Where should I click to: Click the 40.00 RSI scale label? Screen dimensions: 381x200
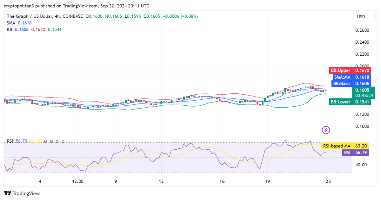(x=362, y=165)
